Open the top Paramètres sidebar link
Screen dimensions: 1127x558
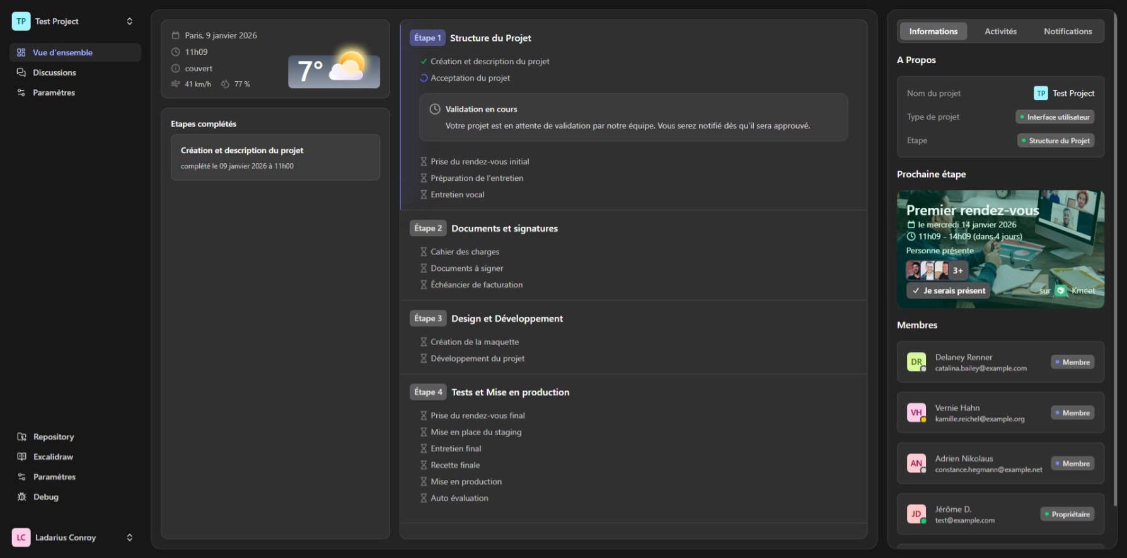[54, 93]
